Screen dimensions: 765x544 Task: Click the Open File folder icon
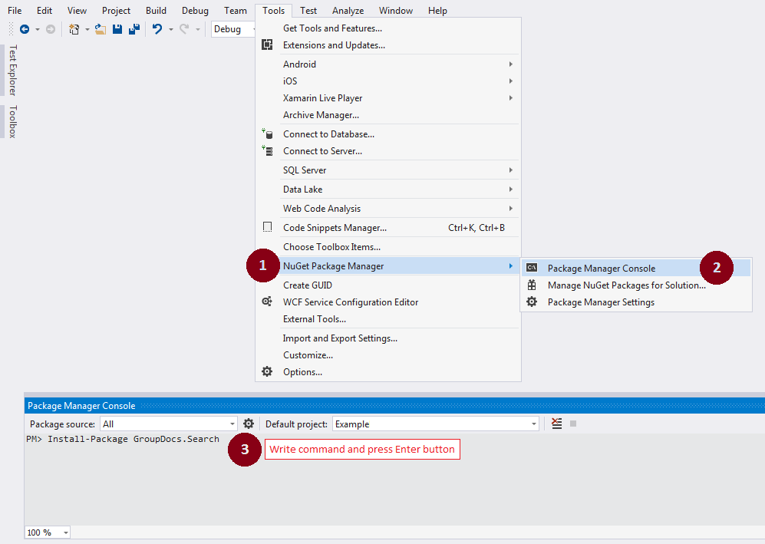coord(100,29)
